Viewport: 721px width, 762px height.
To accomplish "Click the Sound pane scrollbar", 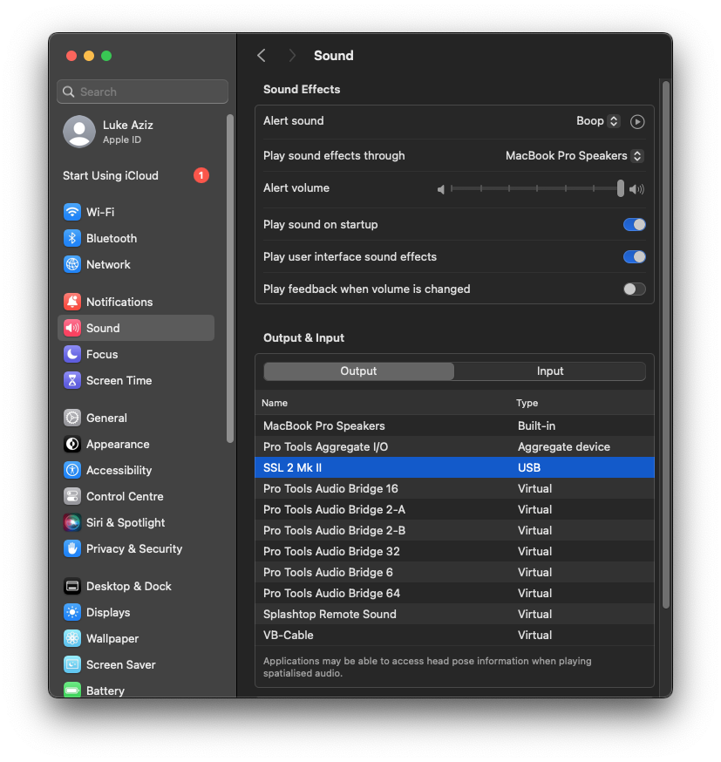I will [666, 344].
